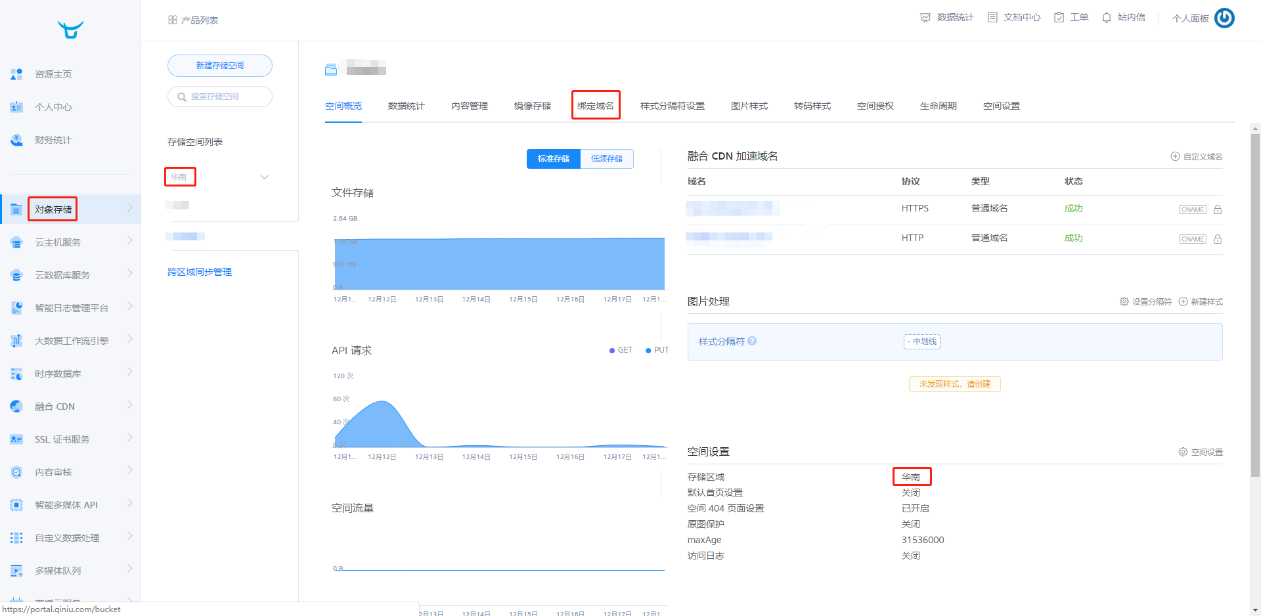Screen dimensions: 1261x616
Task: Click the 个人中心 sidebar icon
Action: click(x=16, y=107)
